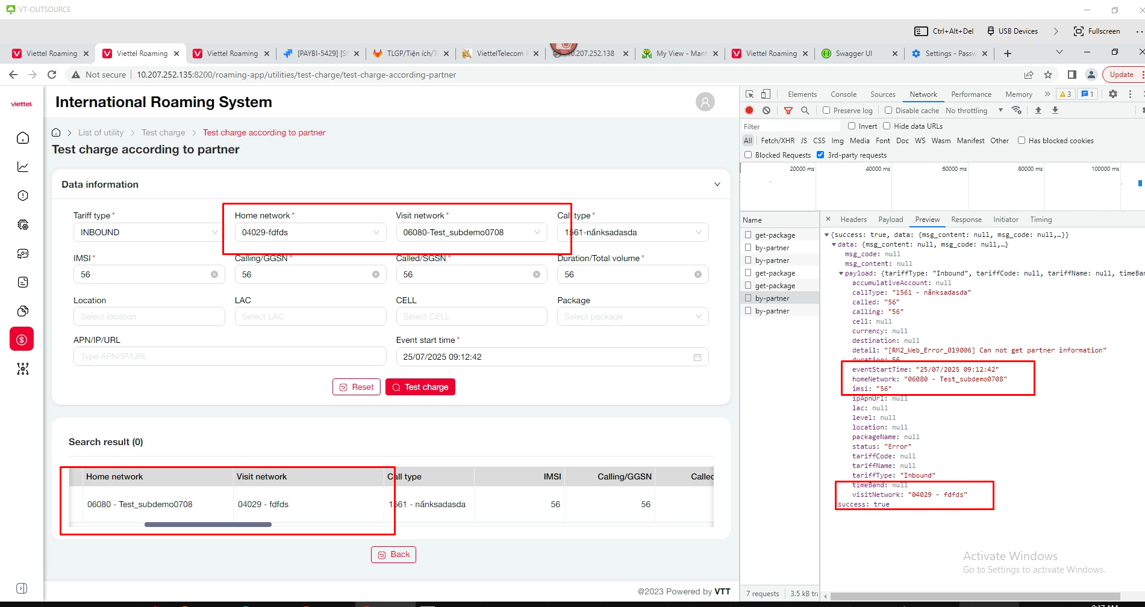1145x607 pixels.
Task: Click the DevTools record network log button
Action: coord(749,110)
